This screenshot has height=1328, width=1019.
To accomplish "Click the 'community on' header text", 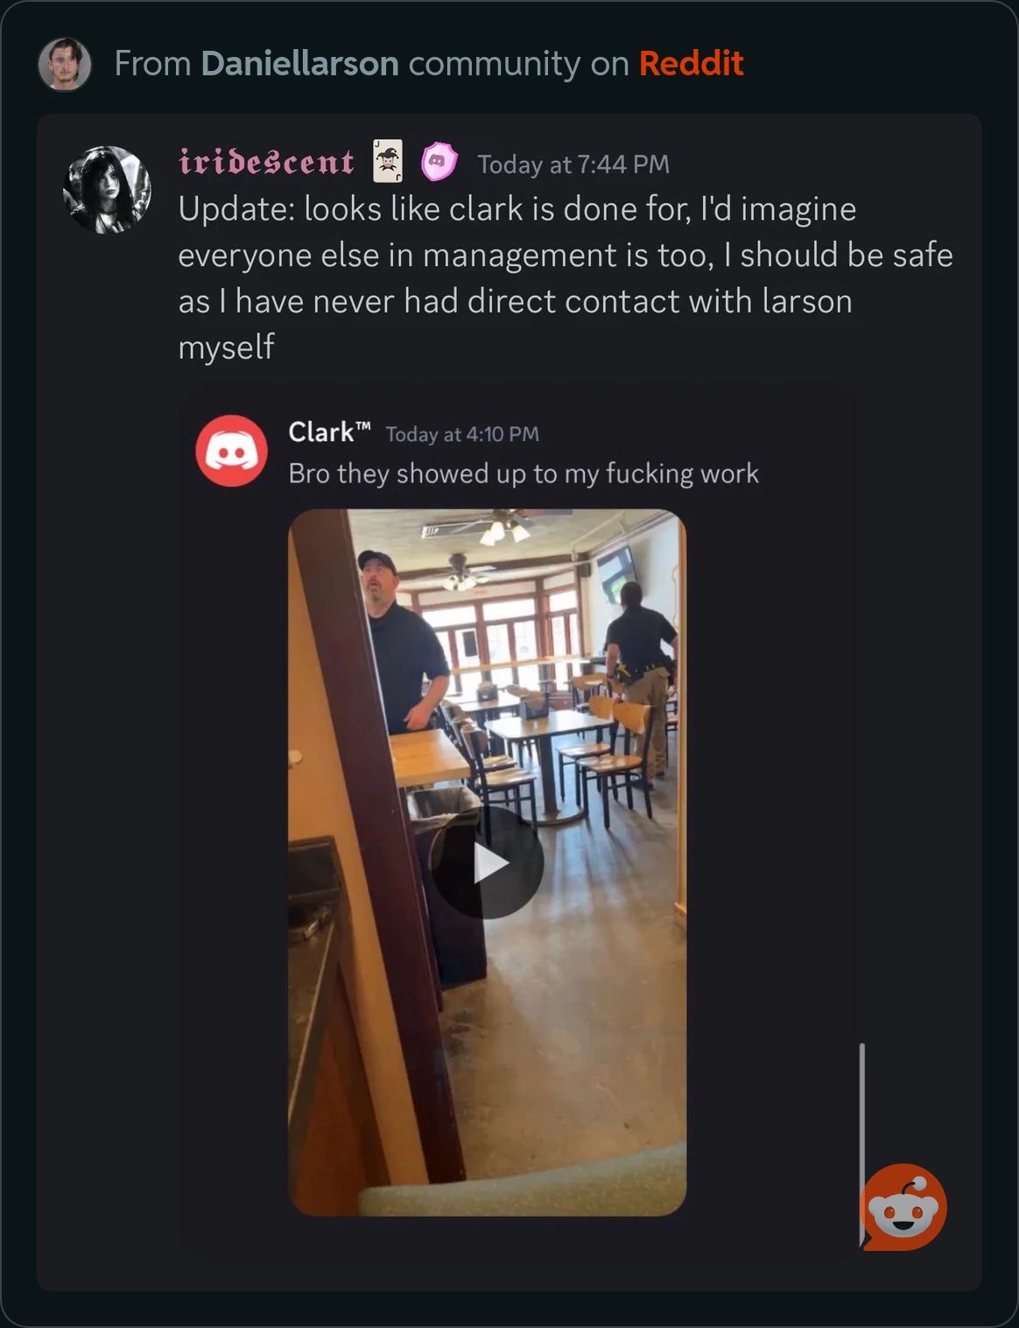I will click(518, 64).
